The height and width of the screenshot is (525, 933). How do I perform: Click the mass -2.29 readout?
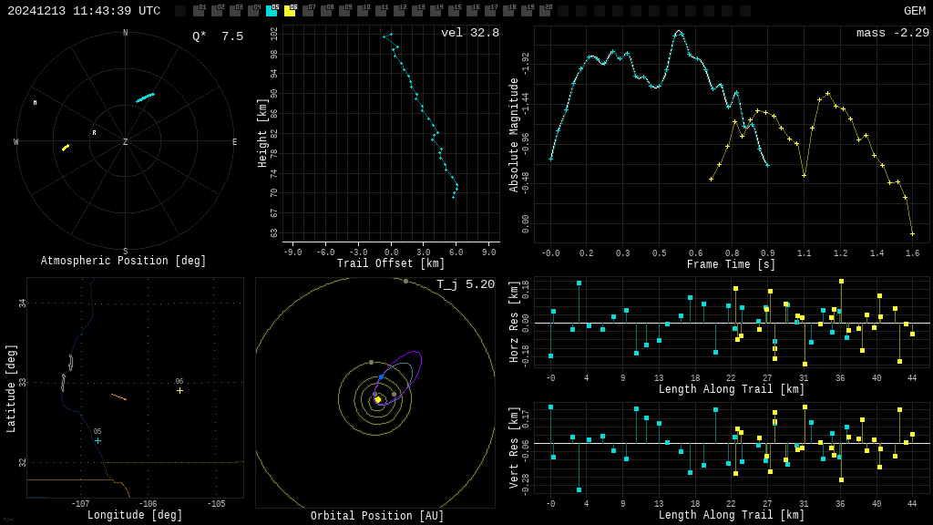pyautogui.click(x=892, y=33)
